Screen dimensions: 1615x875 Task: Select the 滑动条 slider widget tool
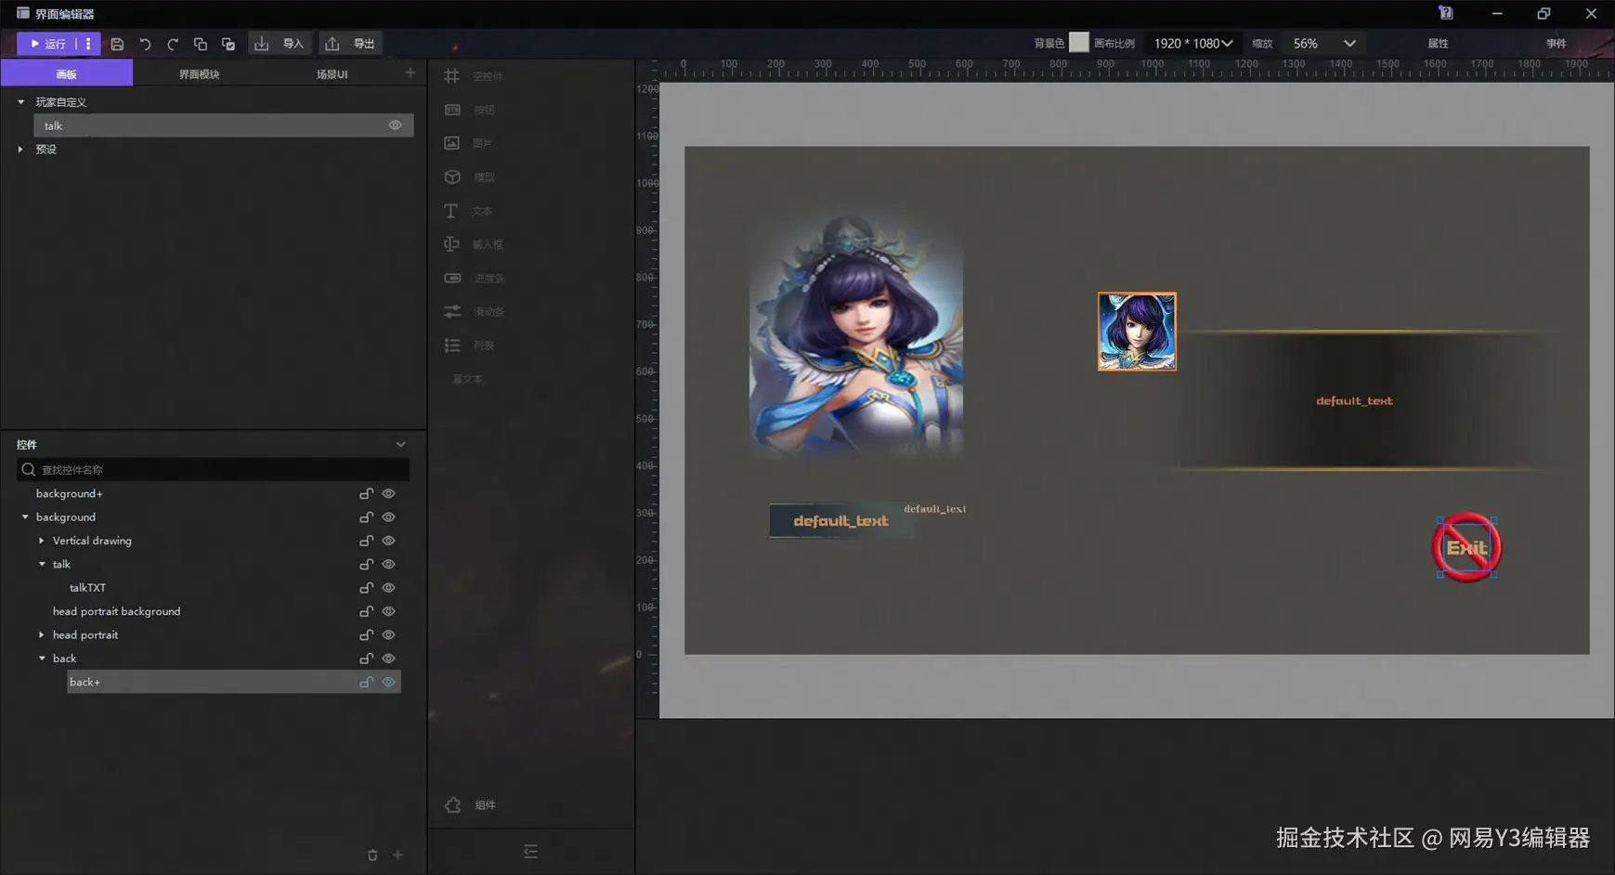[474, 311]
